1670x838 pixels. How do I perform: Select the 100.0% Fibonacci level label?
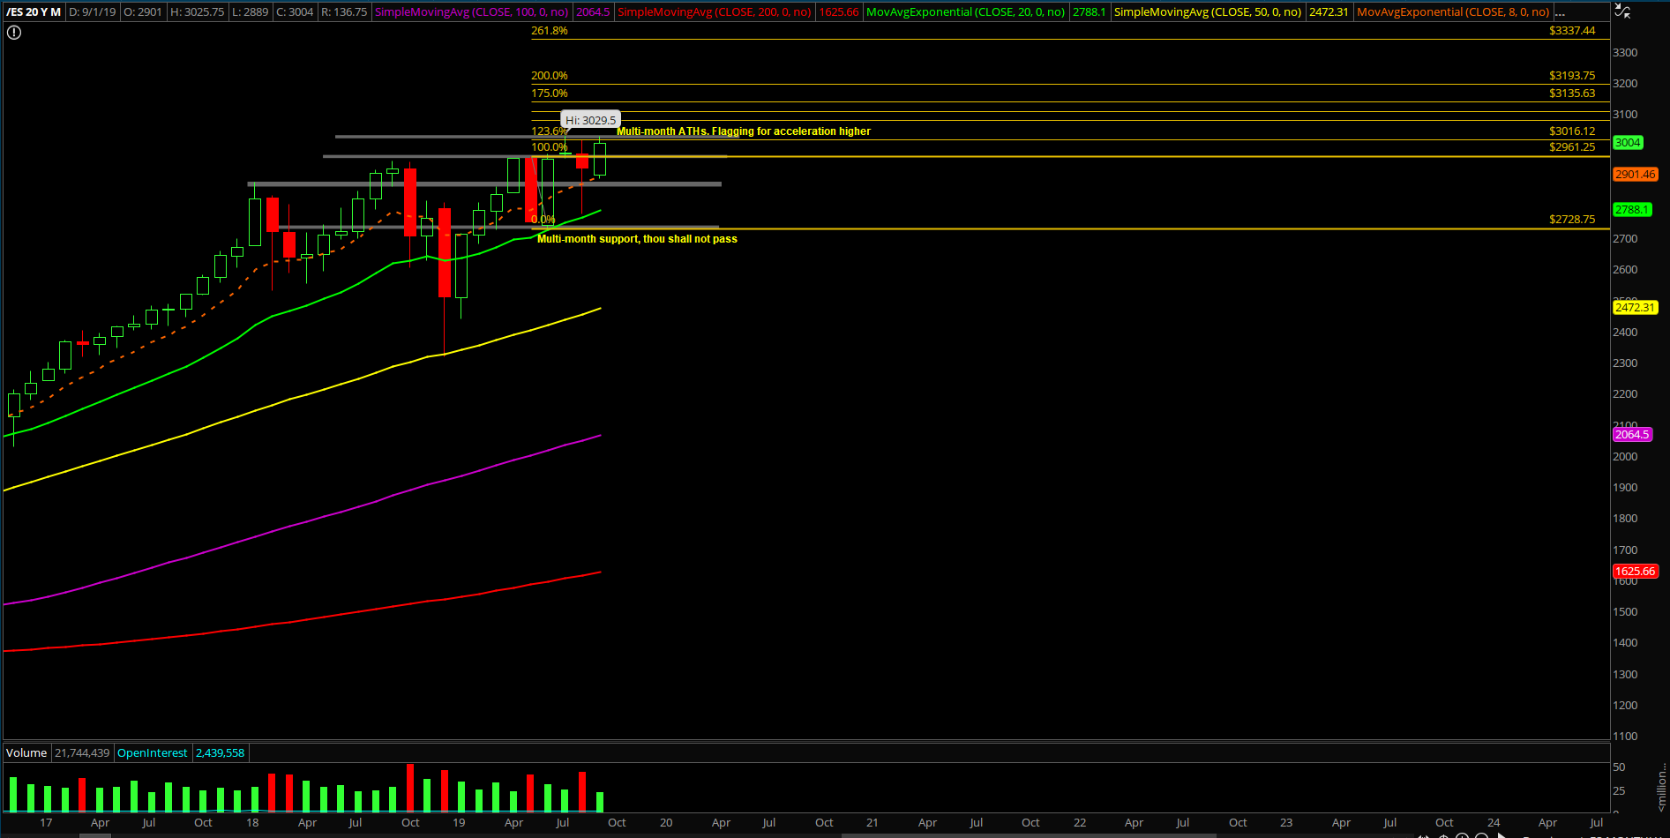[550, 147]
